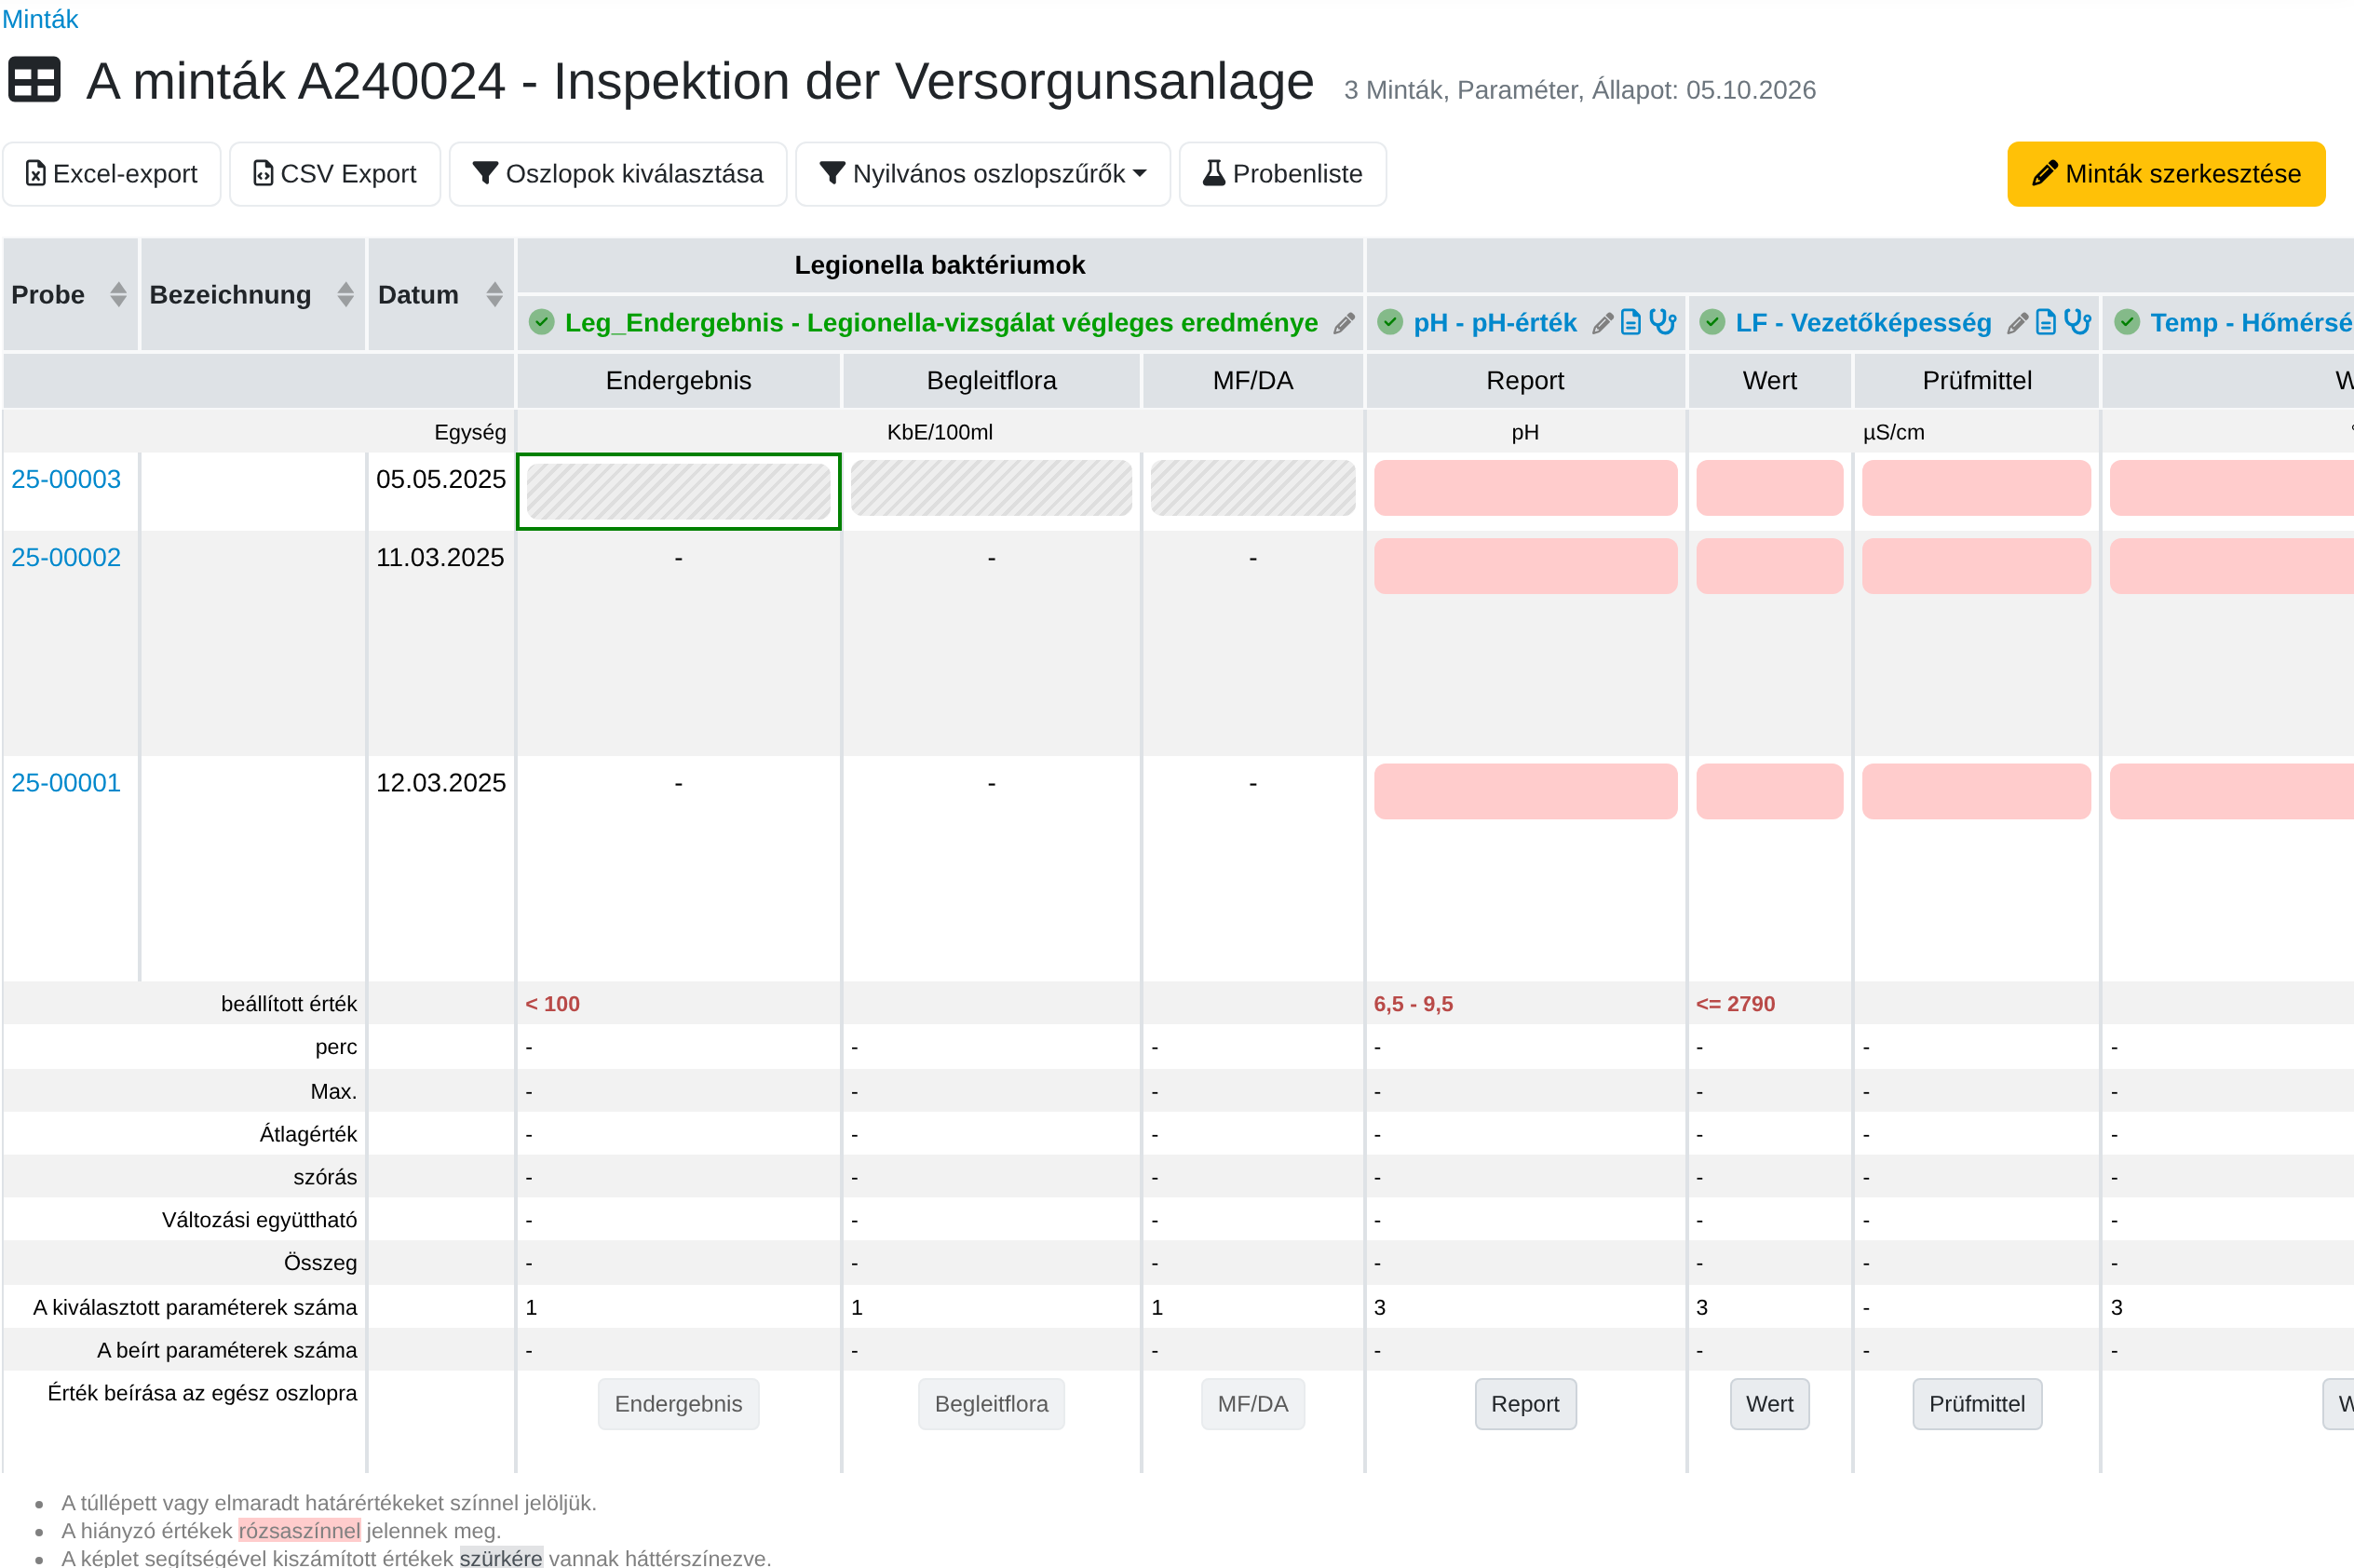The height and width of the screenshot is (1568, 2354).
Task: Click bottom Wert fill-column button
Action: coord(1770,1405)
